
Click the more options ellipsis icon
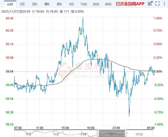point(164,4)
